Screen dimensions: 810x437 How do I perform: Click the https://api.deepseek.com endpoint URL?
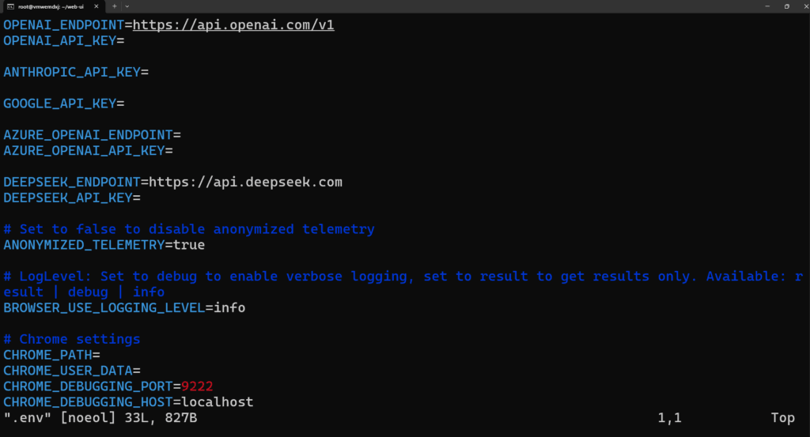[245, 182]
